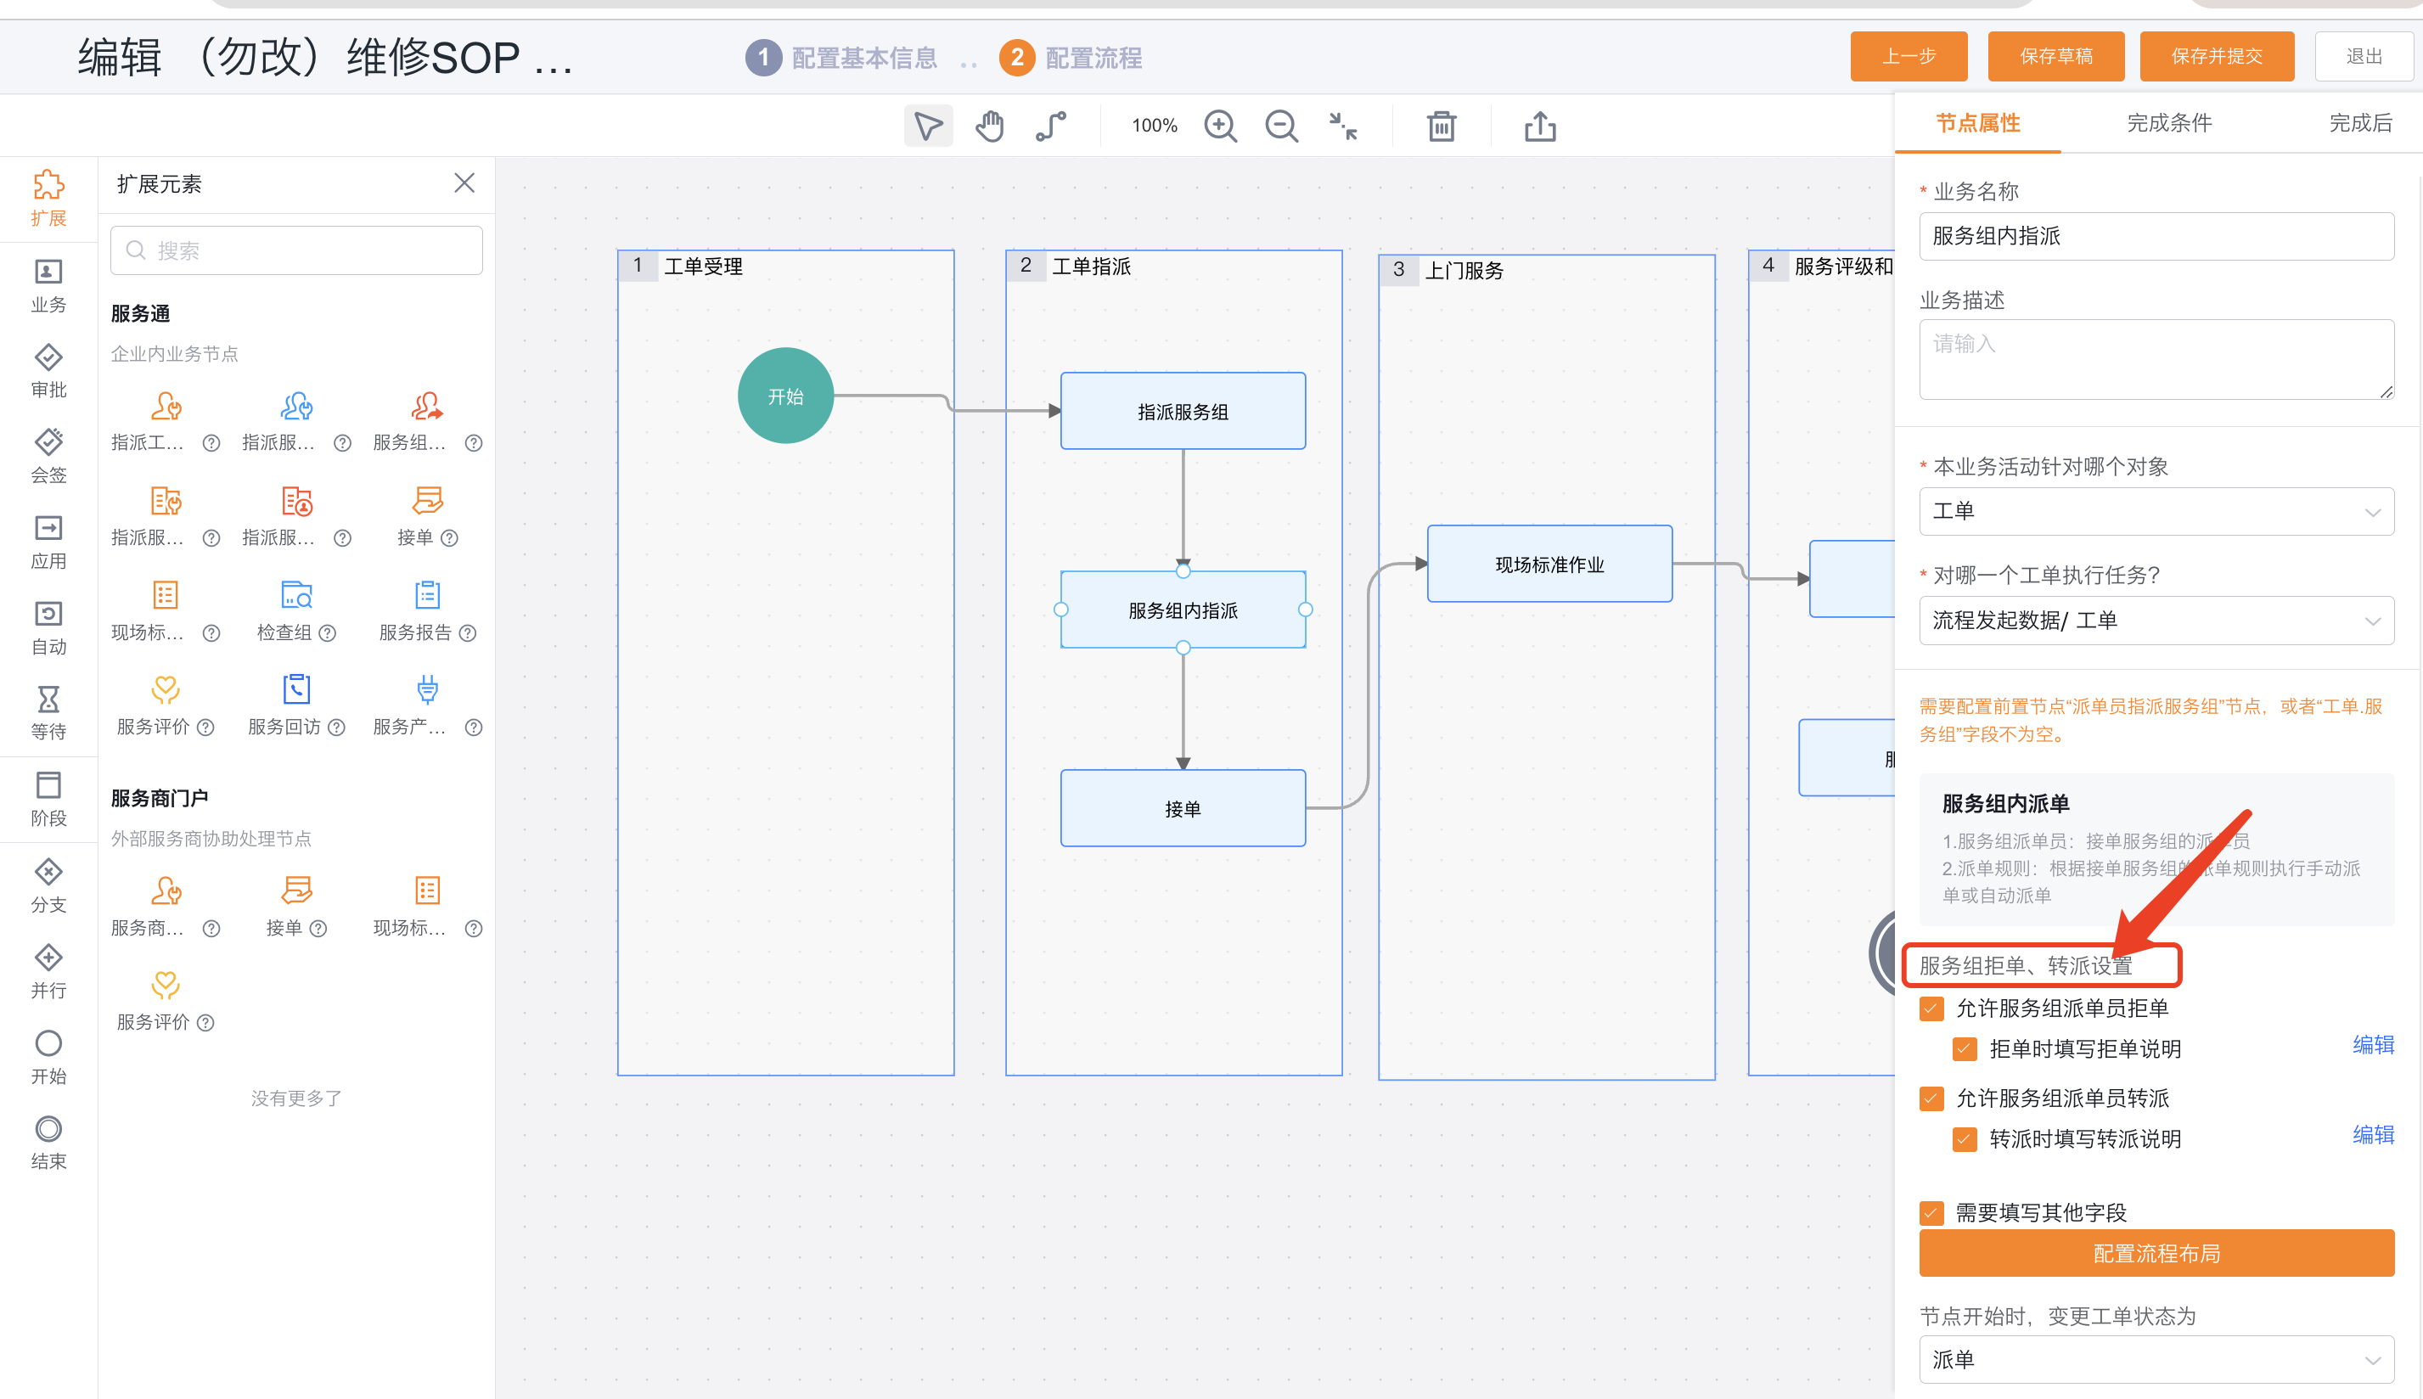2423x1399 pixels.
Task: Open the 派单 status dropdown
Action: coord(2156,1360)
